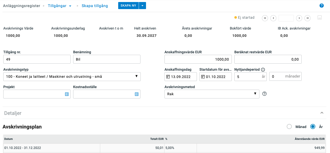This screenshot has width=330, height=153.
Task: Click the månader input field
Action: pos(285,77)
